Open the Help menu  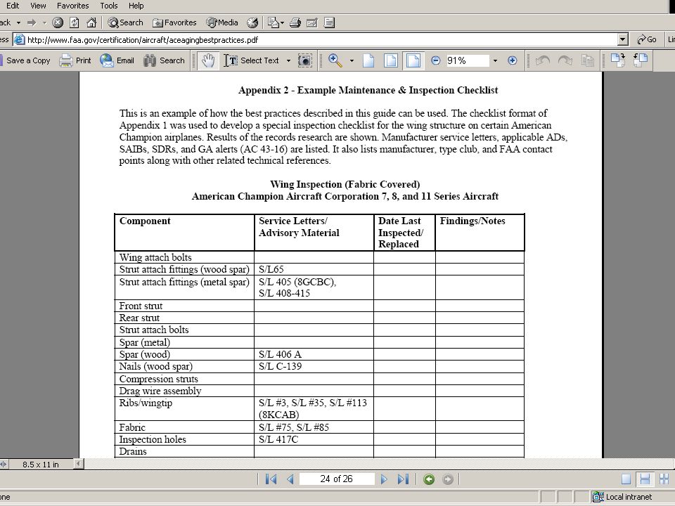[x=136, y=6]
